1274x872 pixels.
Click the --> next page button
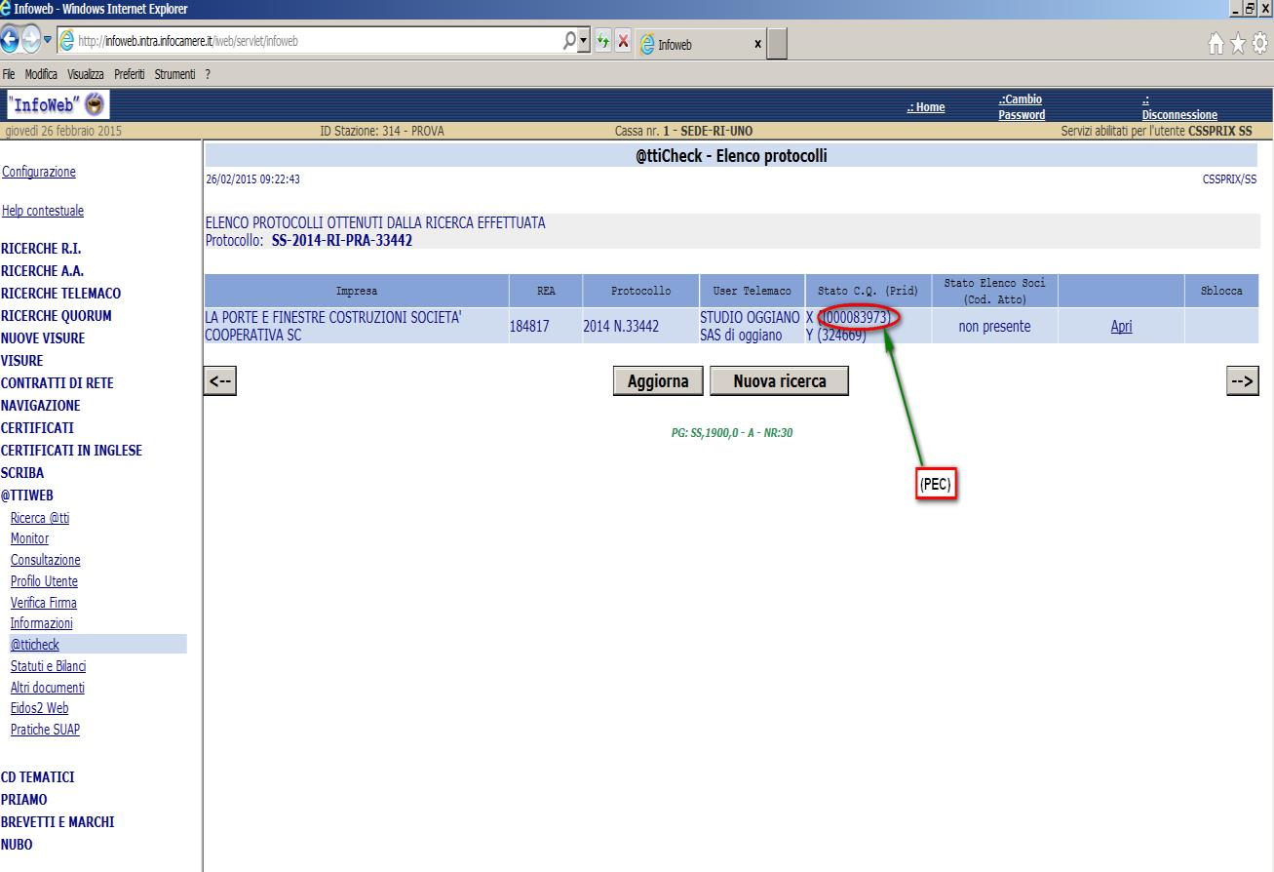[x=1243, y=382]
